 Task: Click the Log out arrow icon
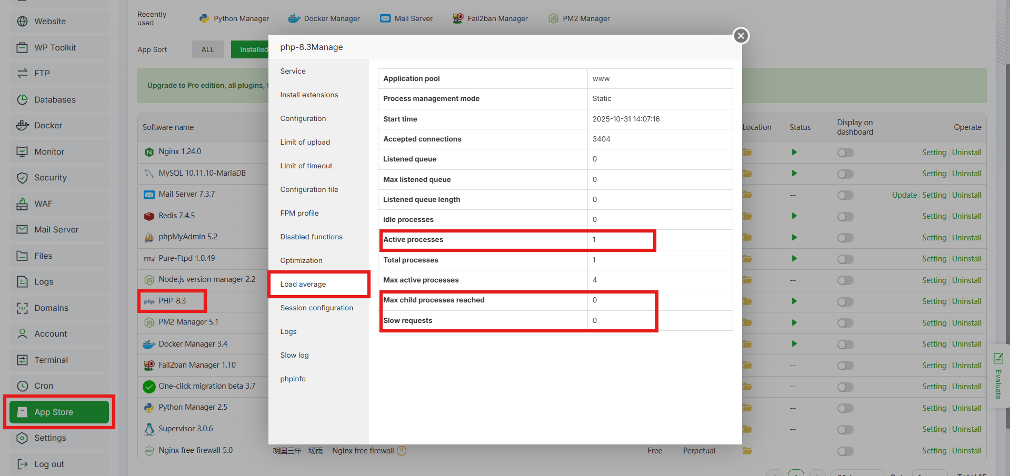click(22, 464)
